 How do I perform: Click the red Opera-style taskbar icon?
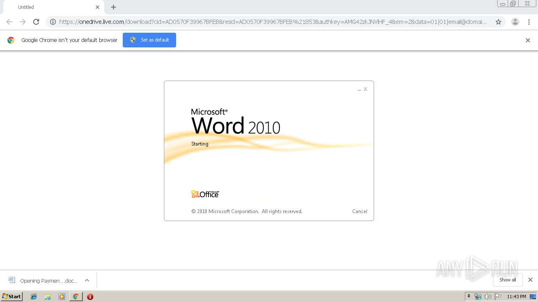(x=90, y=297)
